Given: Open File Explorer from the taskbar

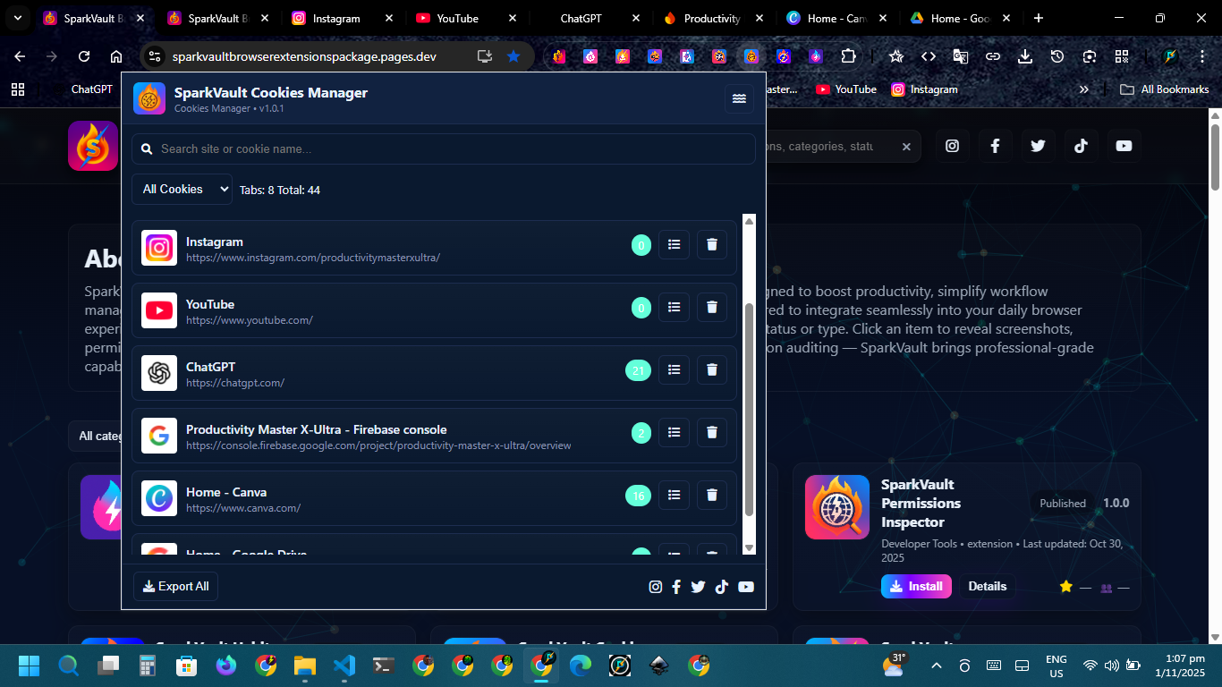Looking at the screenshot, I should pyautogui.click(x=305, y=666).
